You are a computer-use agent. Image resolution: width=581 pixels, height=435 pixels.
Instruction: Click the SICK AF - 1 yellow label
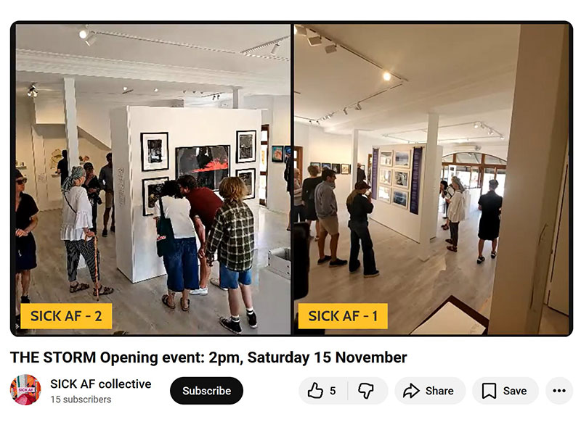[x=343, y=316]
